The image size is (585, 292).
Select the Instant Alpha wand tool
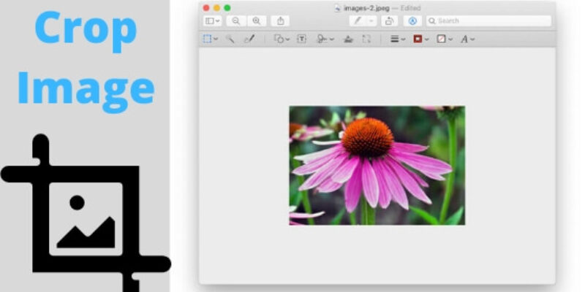tap(230, 39)
